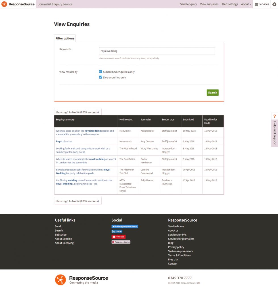Viewport: 278px width, 291px height.
Task: Open Services for journalists footer link
Action: tap(181, 239)
